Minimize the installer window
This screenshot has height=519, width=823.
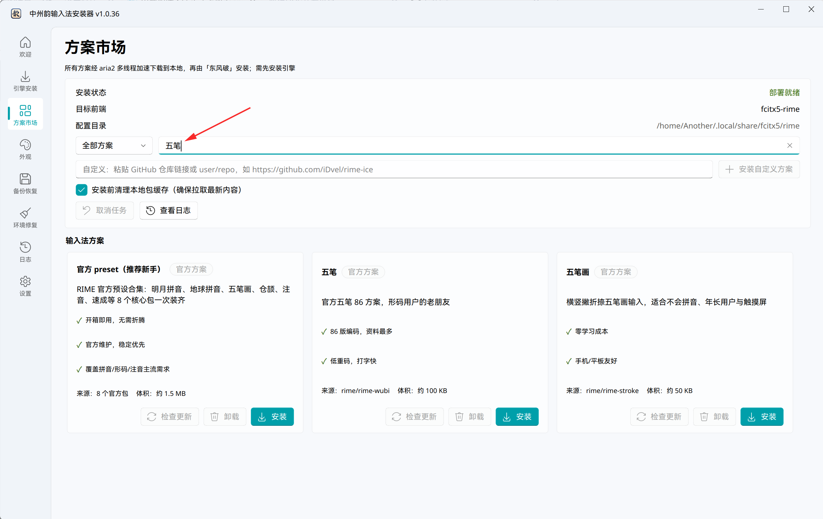[x=761, y=9]
